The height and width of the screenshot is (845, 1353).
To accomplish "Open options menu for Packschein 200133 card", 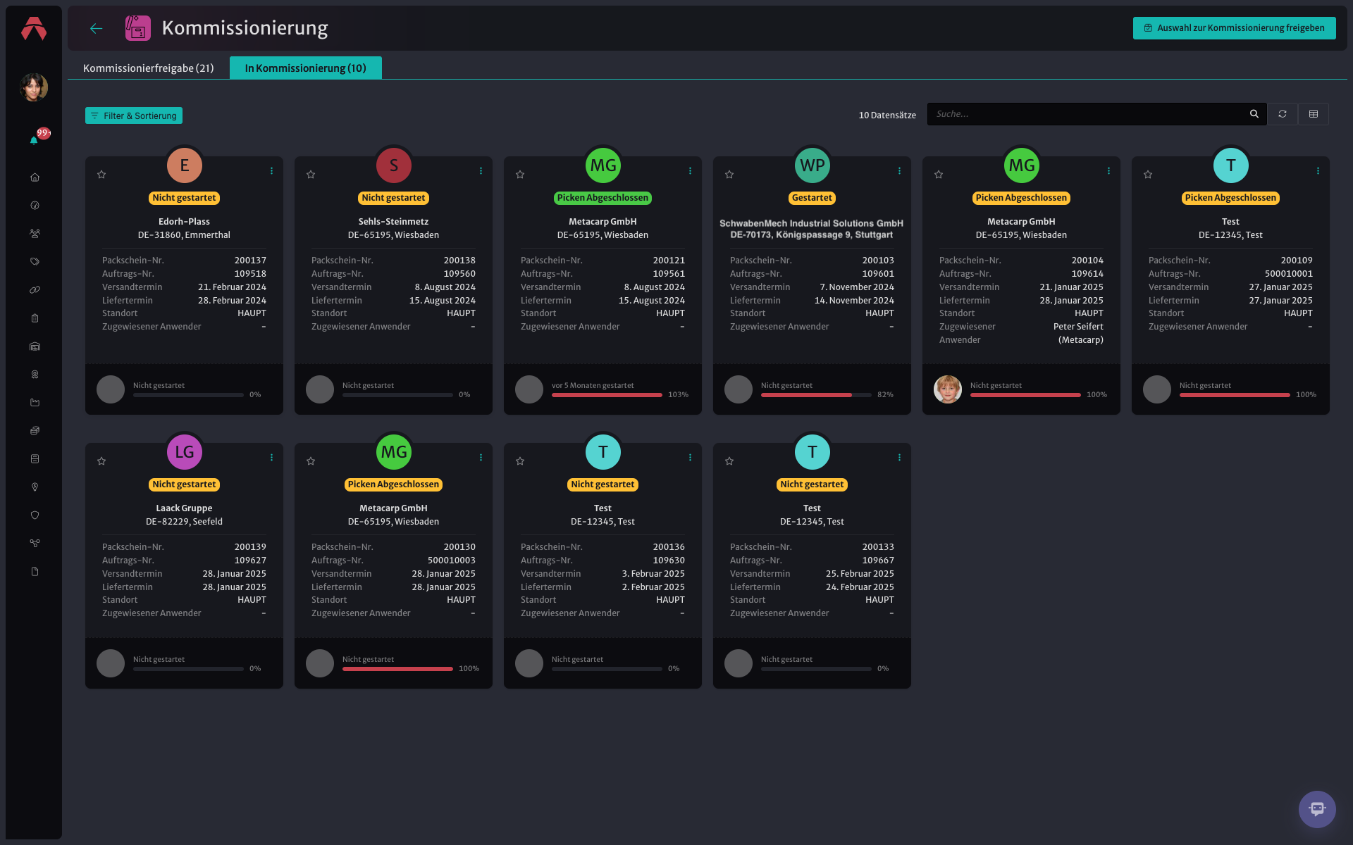I will pos(899,458).
